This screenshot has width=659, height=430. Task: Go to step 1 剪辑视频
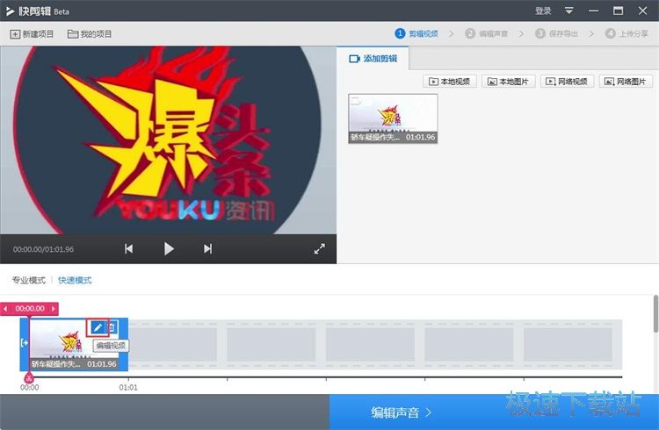(x=416, y=33)
